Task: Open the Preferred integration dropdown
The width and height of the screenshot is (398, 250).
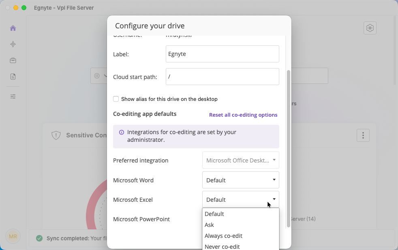Action: click(241, 160)
